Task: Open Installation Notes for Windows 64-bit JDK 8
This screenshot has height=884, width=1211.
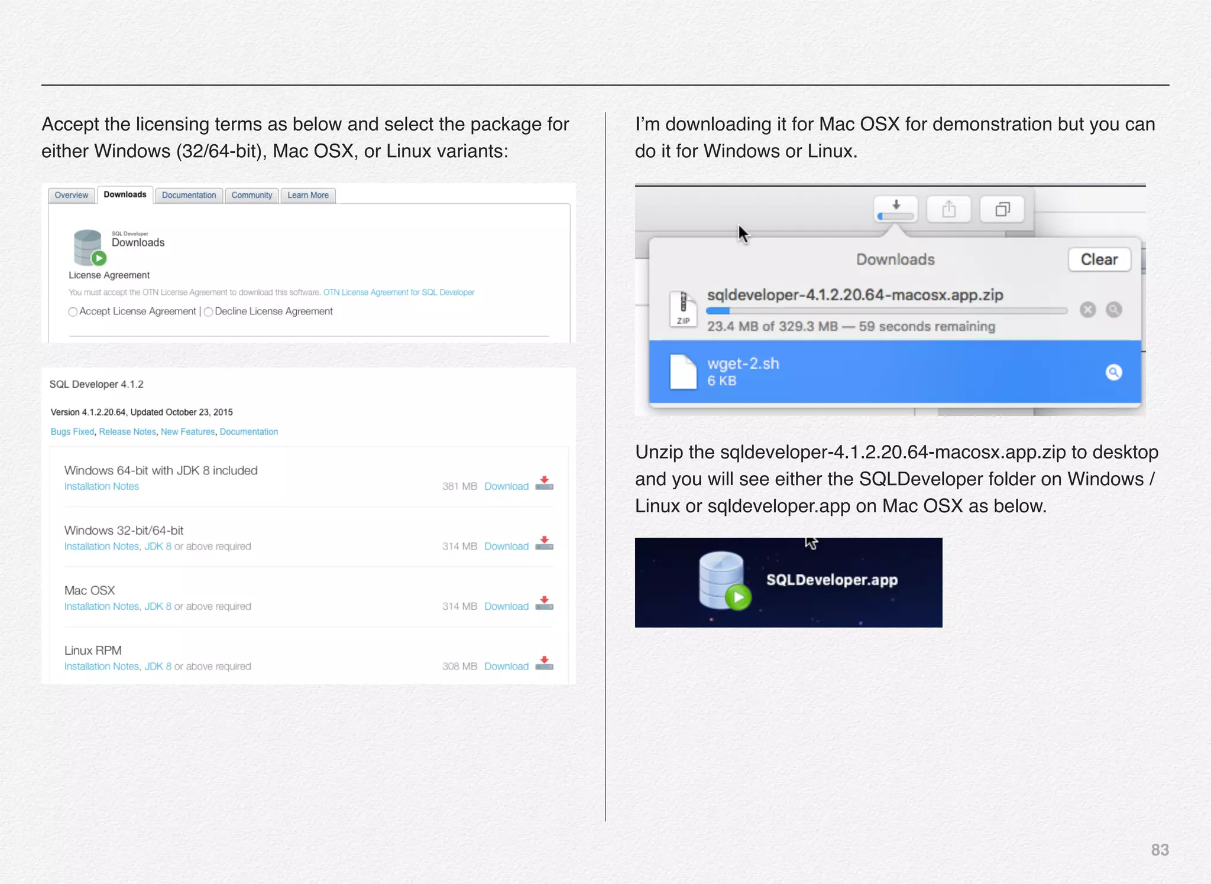Action: pyautogui.click(x=102, y=486)
